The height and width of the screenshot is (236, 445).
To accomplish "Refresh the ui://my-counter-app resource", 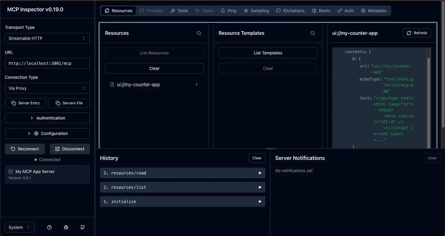I will coord(417,33).
